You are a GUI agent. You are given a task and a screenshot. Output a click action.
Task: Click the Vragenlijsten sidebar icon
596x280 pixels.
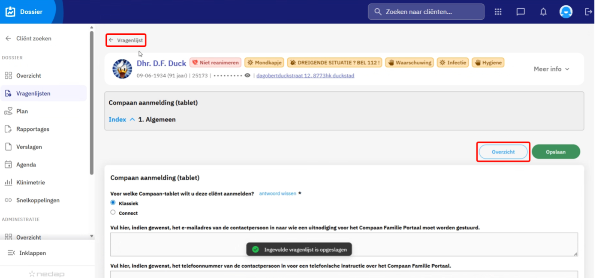pos(8,93)
